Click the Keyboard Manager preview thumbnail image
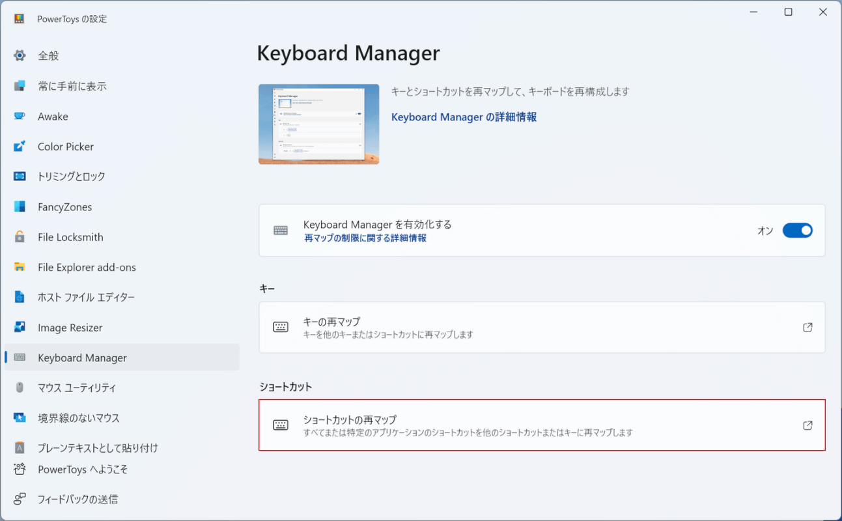The image size is (842, 521). [x=318, y=124]
